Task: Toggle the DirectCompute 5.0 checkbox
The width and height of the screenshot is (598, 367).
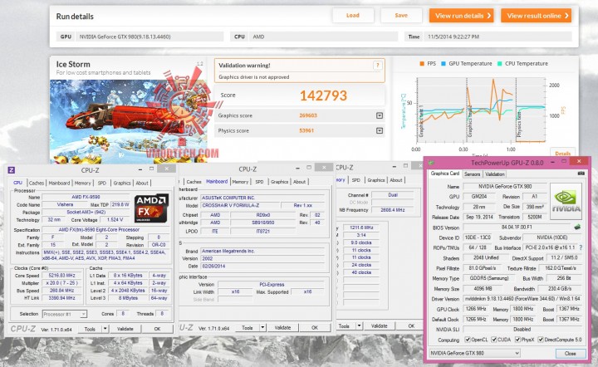Action: tap(541, 339)
